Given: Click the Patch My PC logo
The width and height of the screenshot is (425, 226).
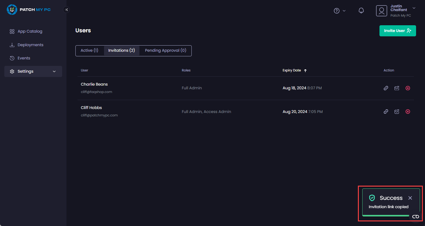Looking at the screenshot, I should coord(29,10).
